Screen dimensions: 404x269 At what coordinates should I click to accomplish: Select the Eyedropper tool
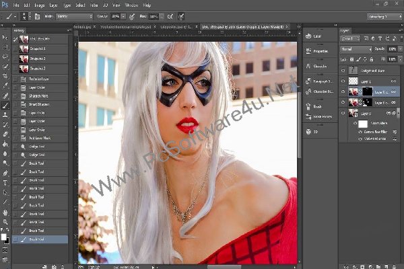5,85
